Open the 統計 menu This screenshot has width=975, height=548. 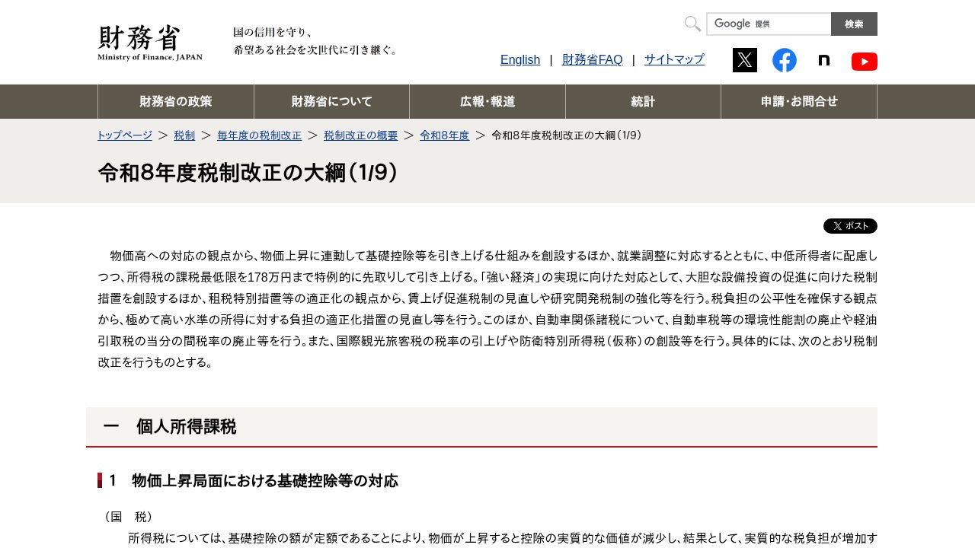pyautogui.click(x=643, y=101)
